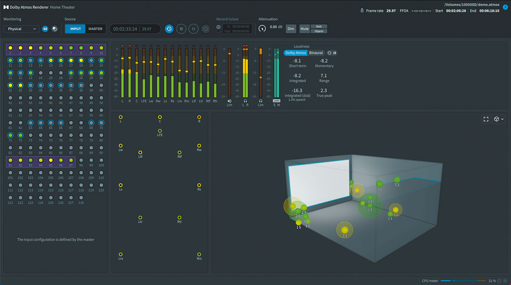The height and width of the screenshot is (285, 511).
Task: Click the 48 speaker count badge
Action: pyautogui.click(x=45, y=29)
